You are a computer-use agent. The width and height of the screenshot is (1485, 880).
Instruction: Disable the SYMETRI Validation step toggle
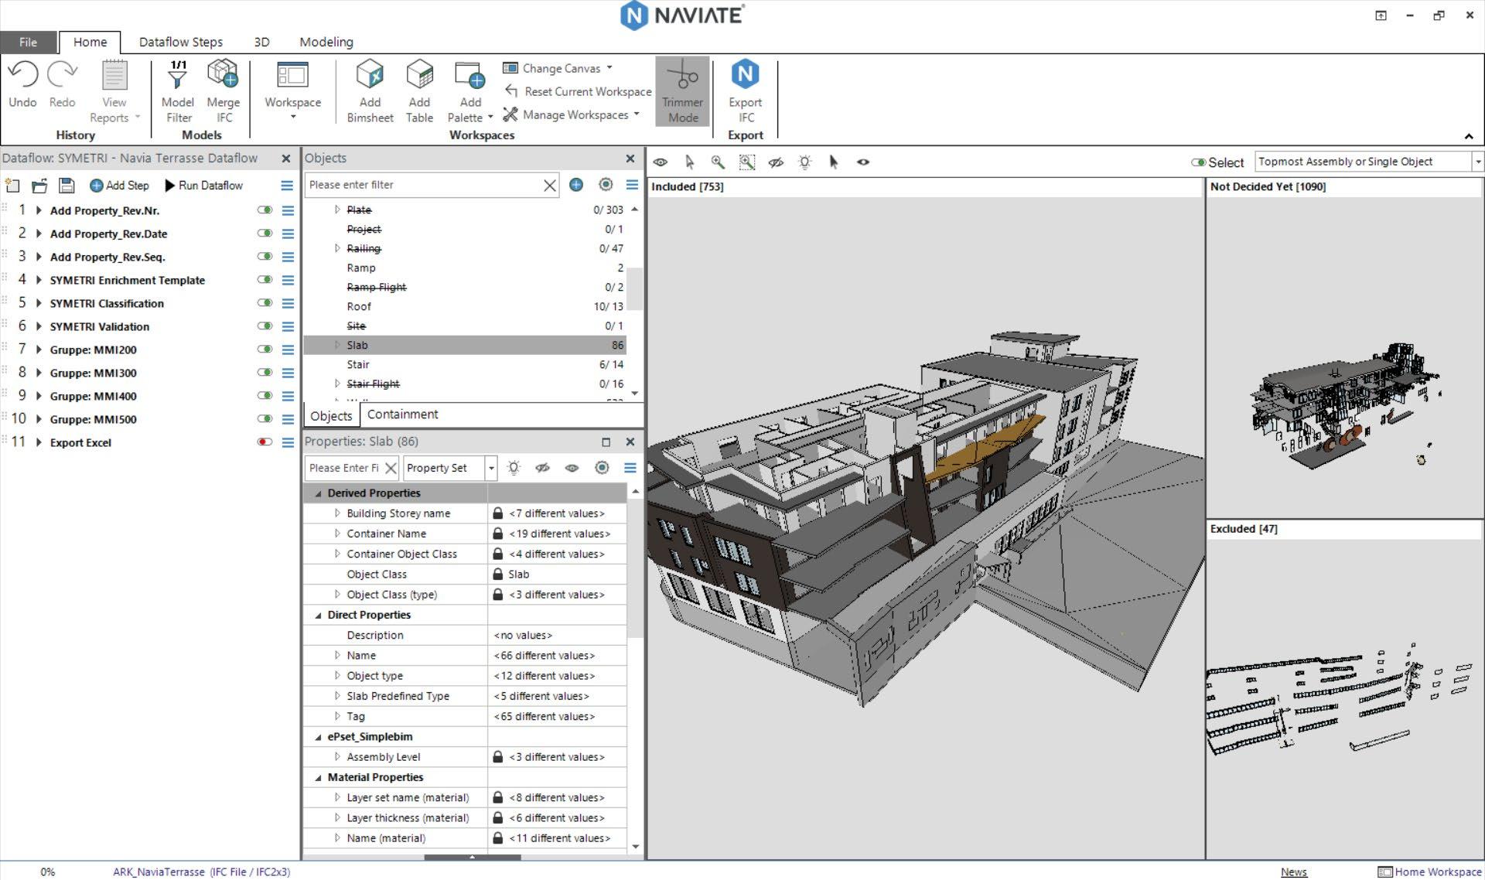(x=265, y=326)
